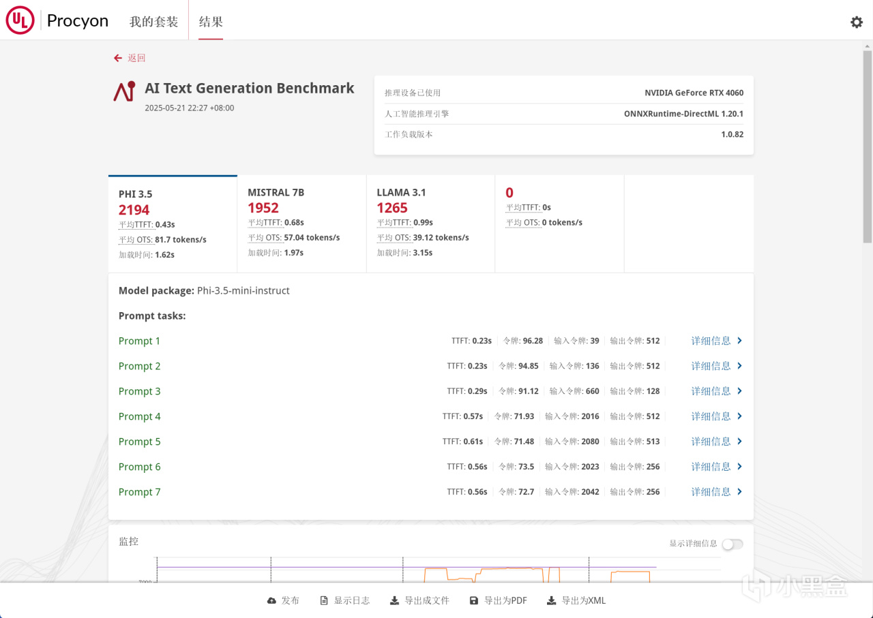Open 详细信息 for Prompt 1
The height and width of the screenshot is (618, 873).
pyautogui.click(x=711, y=341)
